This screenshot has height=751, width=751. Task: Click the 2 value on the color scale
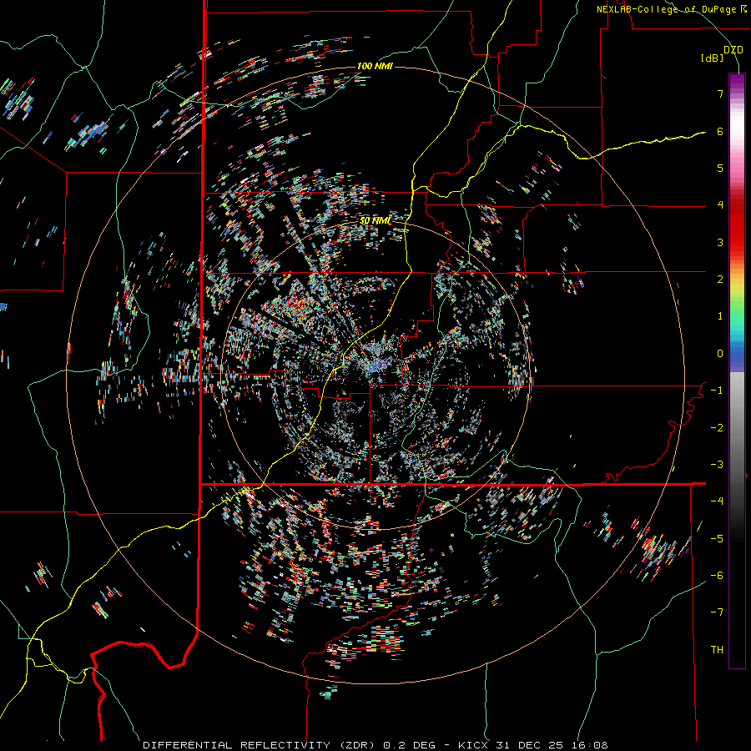click(720, 280)
